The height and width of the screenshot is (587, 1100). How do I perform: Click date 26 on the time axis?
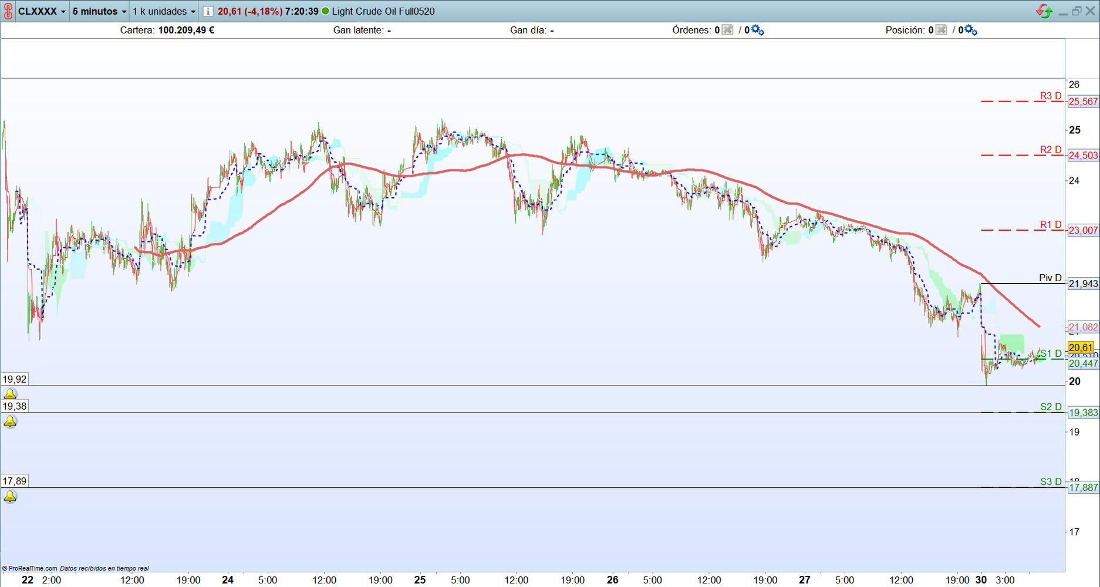point(612,580)
